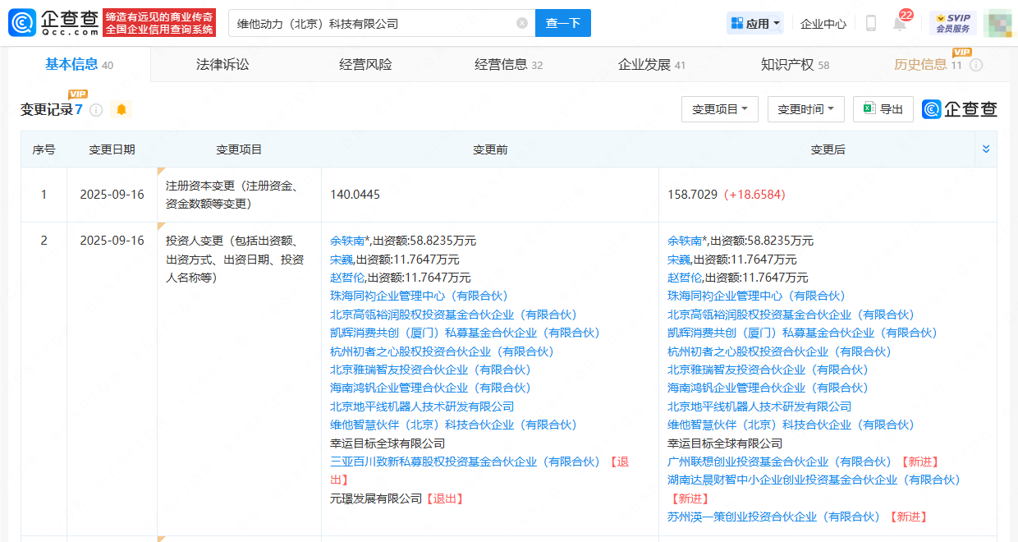
Task: Open the 变更项目 filter dropdown
Action: pos(719,109)
